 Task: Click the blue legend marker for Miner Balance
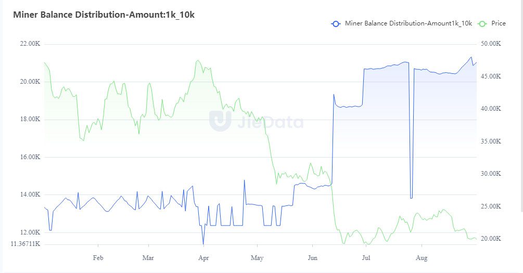point(336,24)
